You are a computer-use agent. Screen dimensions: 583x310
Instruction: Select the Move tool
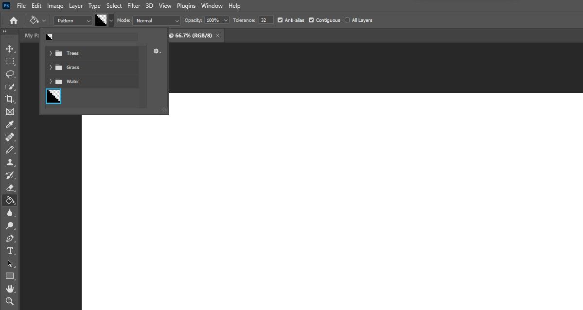pyautogui.click(x=10, y=49)
